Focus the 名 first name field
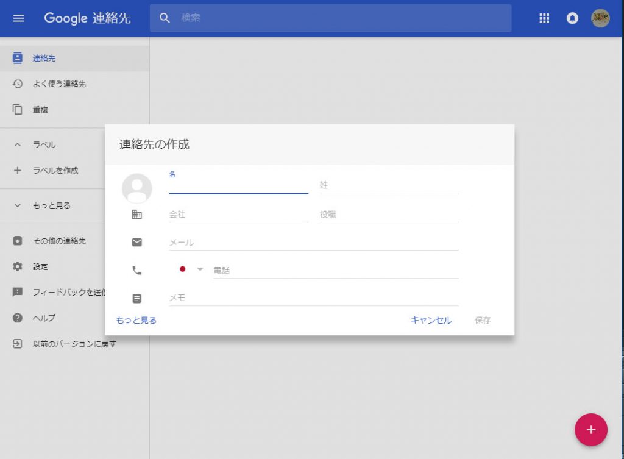624x459 pixels. coord(238,185)
